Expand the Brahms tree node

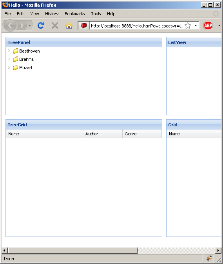(9, 59)
